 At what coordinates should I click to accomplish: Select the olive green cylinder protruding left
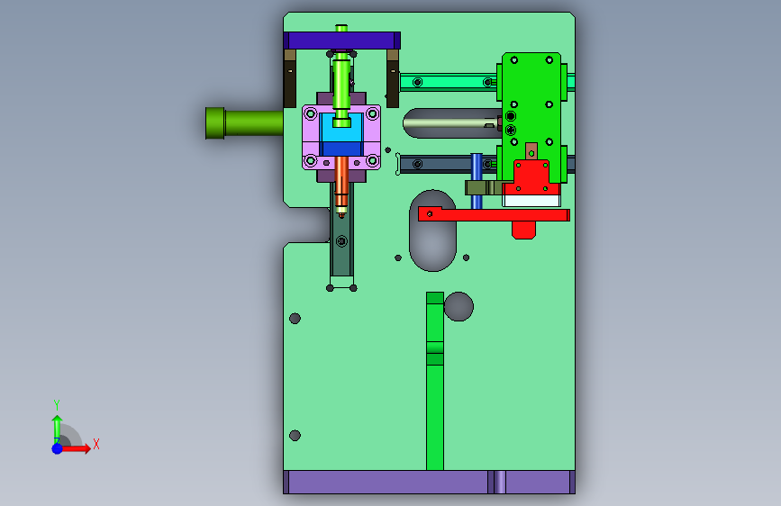[244, 123]
